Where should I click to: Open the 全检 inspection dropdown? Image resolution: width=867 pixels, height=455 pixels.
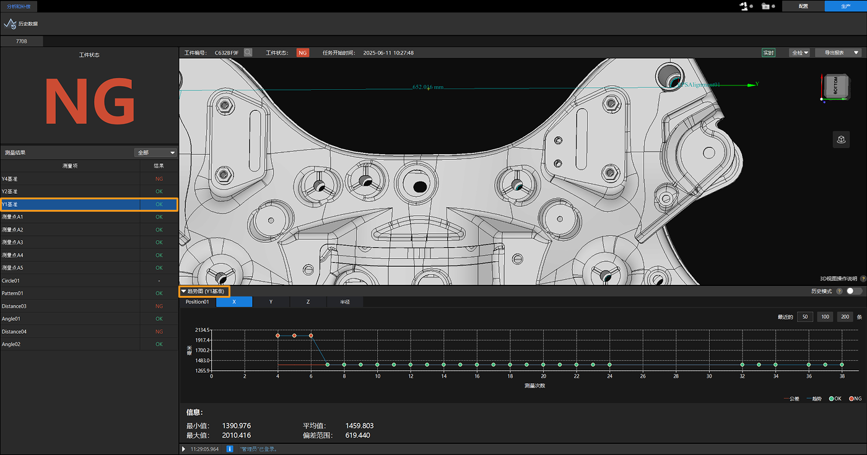tap(799, 53)
